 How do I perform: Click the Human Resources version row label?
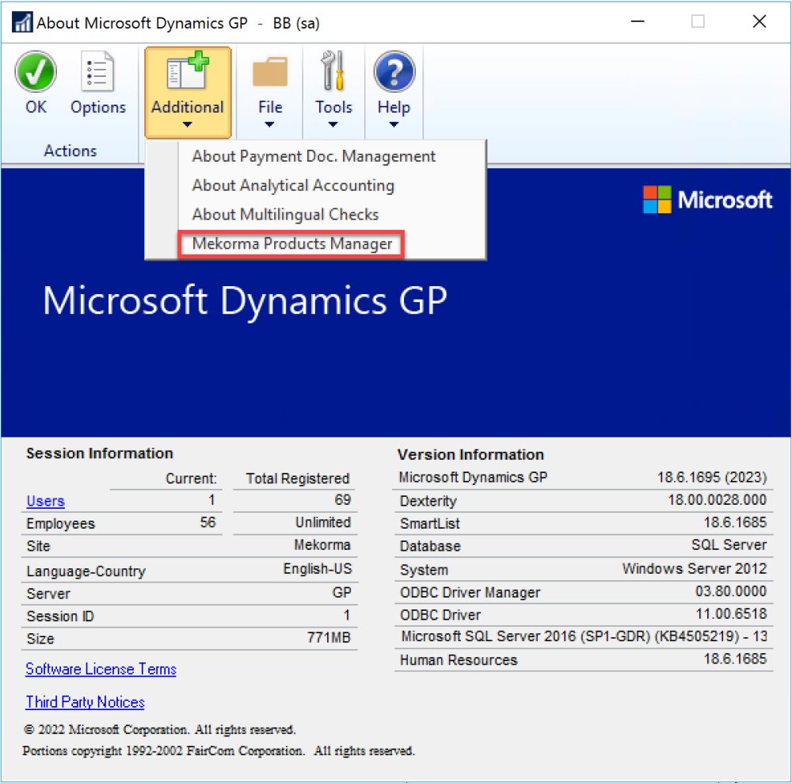point(459,660)
